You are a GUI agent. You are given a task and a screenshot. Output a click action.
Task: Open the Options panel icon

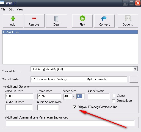click(128, 18)
